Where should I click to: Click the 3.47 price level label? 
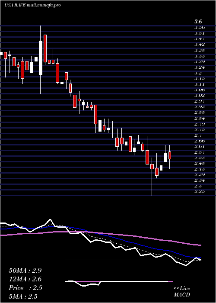tap(200, 39)
